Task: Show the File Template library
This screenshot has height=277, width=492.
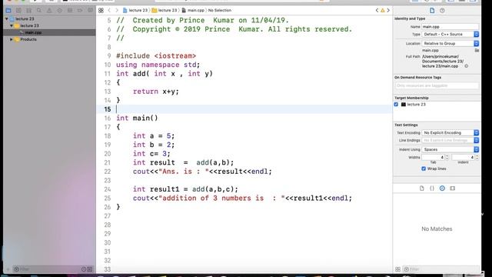Action: coord(422,188)
